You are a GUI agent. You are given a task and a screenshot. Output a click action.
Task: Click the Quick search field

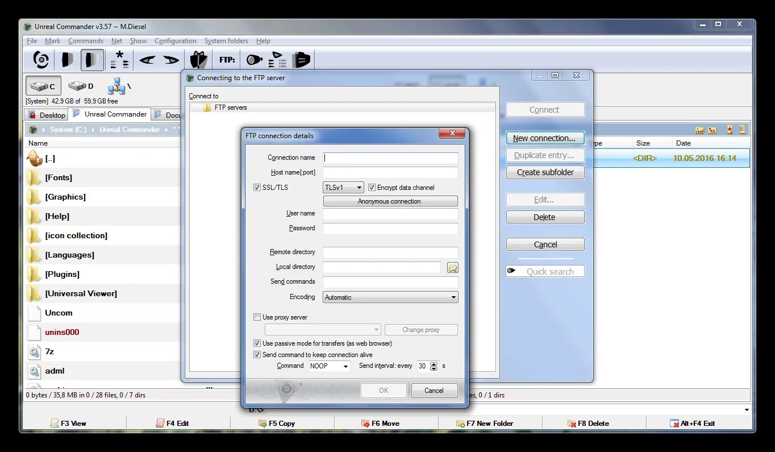(x=545, y=272)
